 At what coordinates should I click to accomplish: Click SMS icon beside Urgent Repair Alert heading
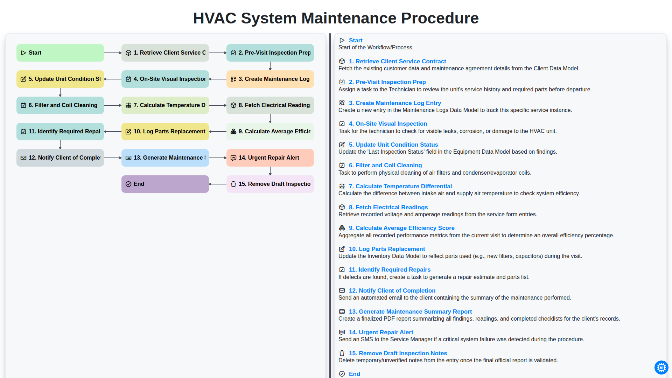[x=342, y=332]
